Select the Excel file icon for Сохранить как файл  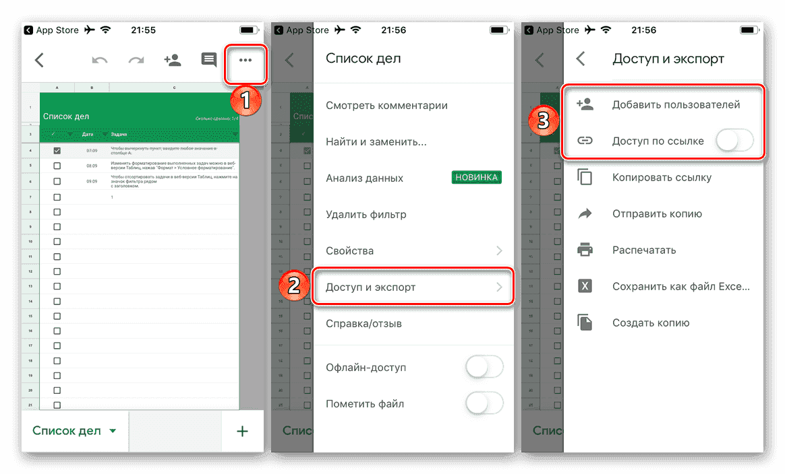click(585, 286)
